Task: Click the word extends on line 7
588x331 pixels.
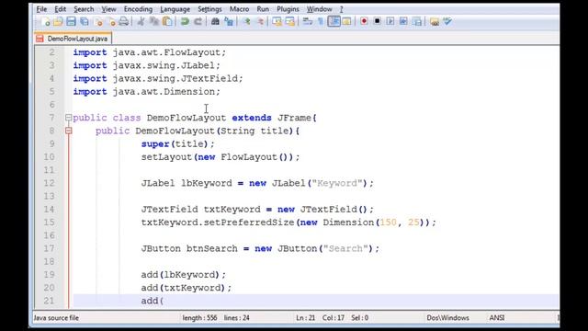Action: coord(252,118)
